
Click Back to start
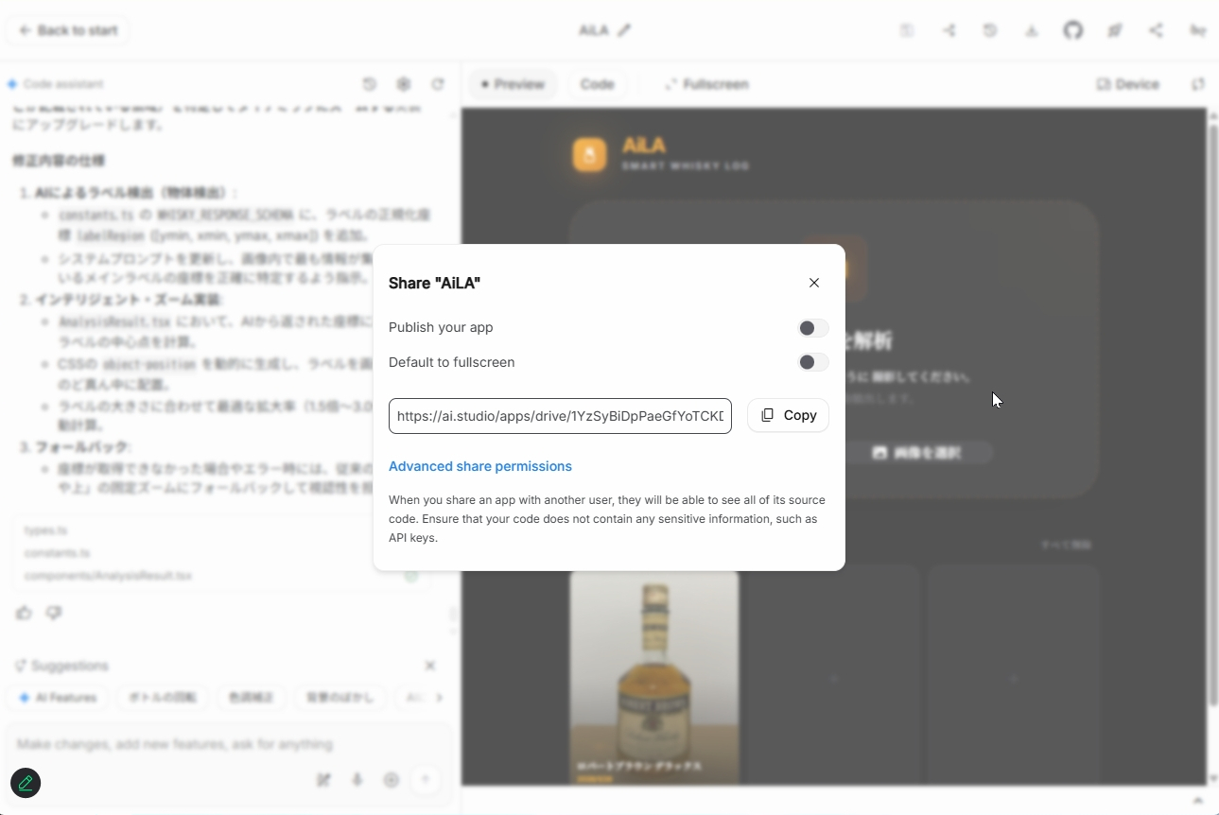pos(67,30)
